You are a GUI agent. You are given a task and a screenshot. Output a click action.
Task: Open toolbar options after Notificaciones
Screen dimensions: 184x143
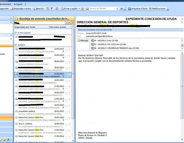tap(168, 9)
